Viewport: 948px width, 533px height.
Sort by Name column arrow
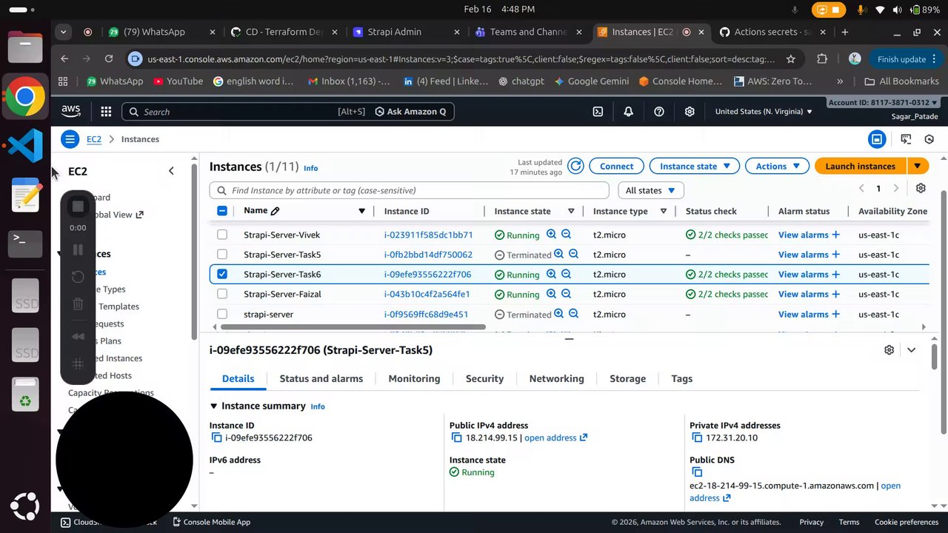(361, 211)
